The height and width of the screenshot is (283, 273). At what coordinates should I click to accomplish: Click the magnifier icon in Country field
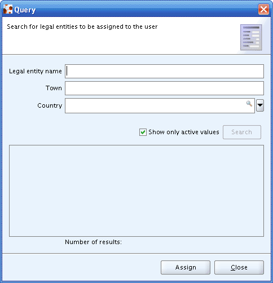[249, 104]
